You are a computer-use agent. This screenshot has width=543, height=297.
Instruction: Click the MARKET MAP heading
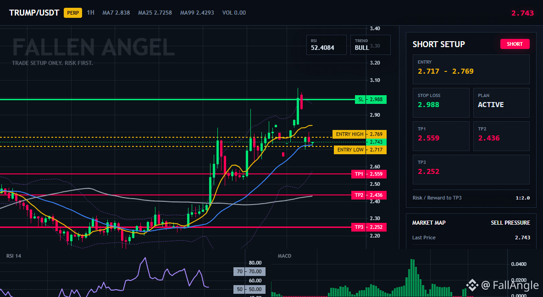[x=429, y=223]
